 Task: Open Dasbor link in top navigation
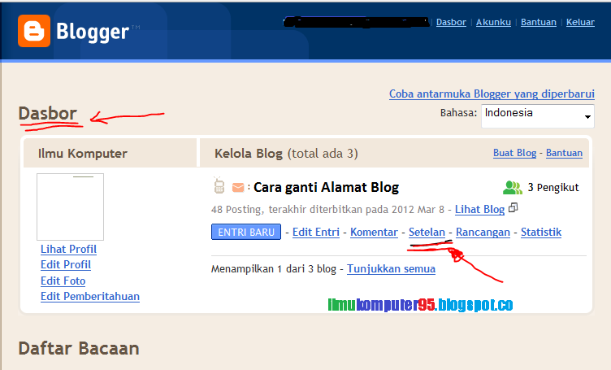(451, 22)
